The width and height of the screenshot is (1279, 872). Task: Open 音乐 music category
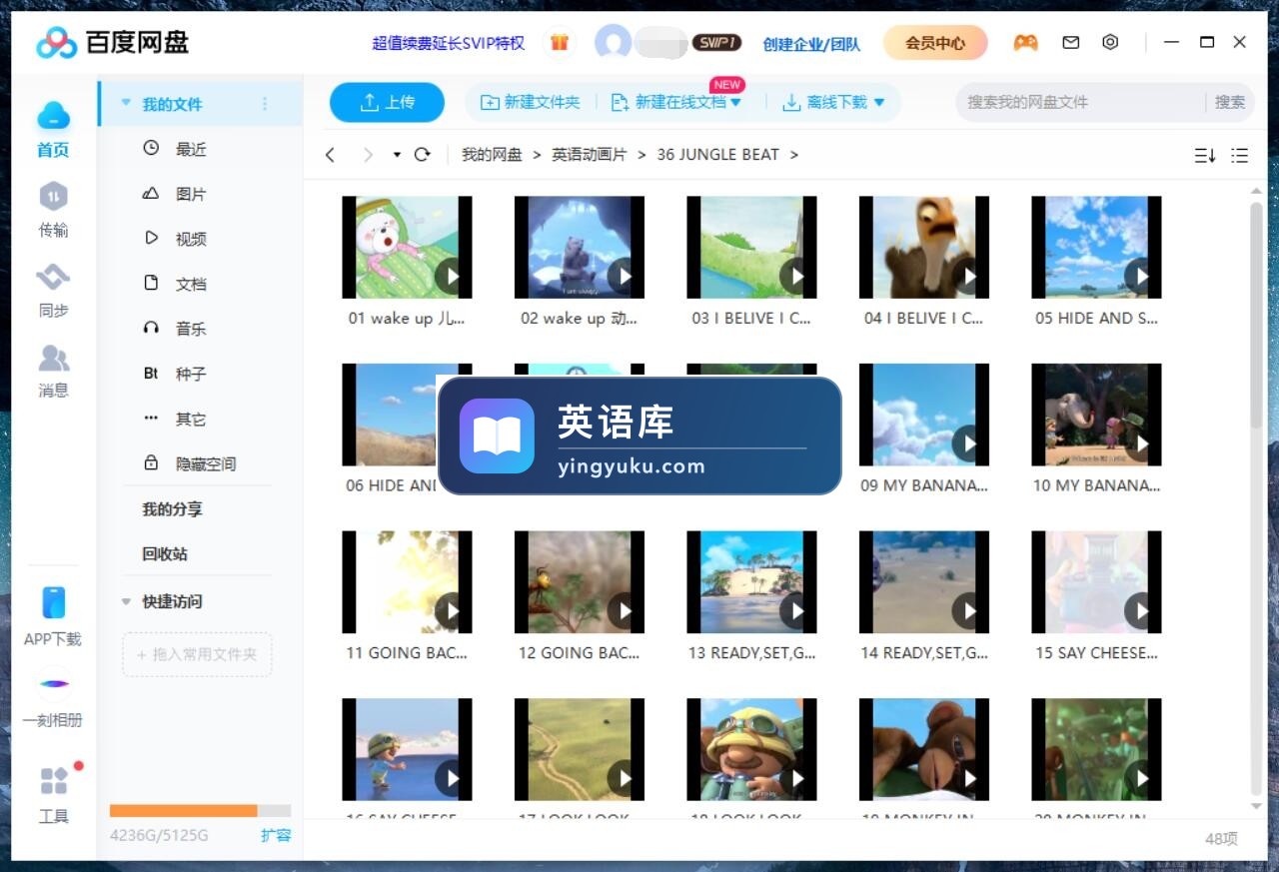pyautogui.click(x=191, y=329)
